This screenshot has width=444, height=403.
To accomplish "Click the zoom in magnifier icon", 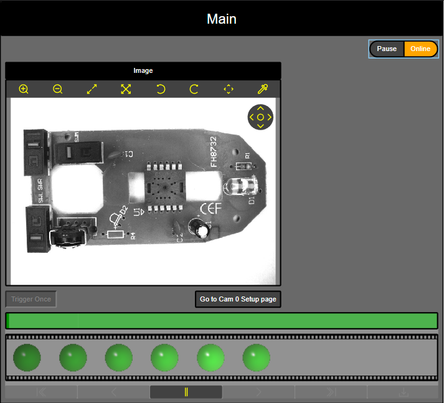I will (24, 89).
